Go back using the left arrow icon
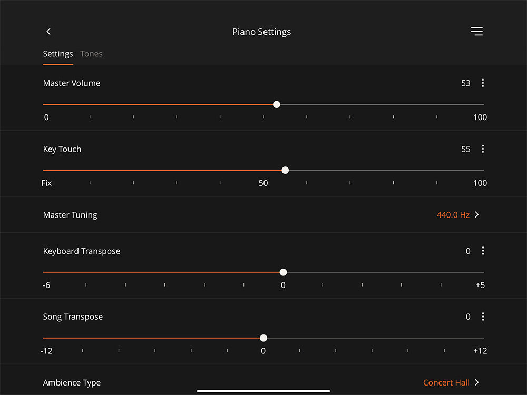Image resolution: width=527 pixels, height=395 pixels. 48,32
